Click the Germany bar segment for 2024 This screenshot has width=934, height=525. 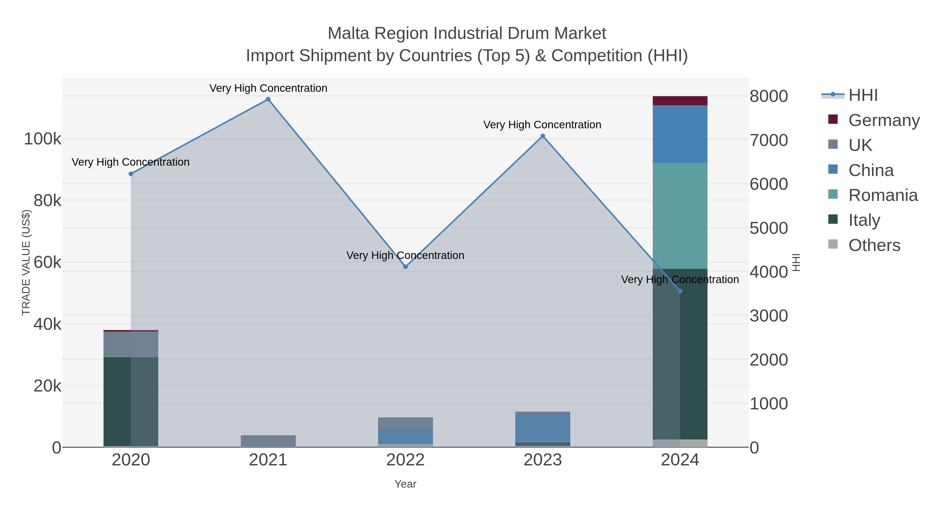click(680, 101)
